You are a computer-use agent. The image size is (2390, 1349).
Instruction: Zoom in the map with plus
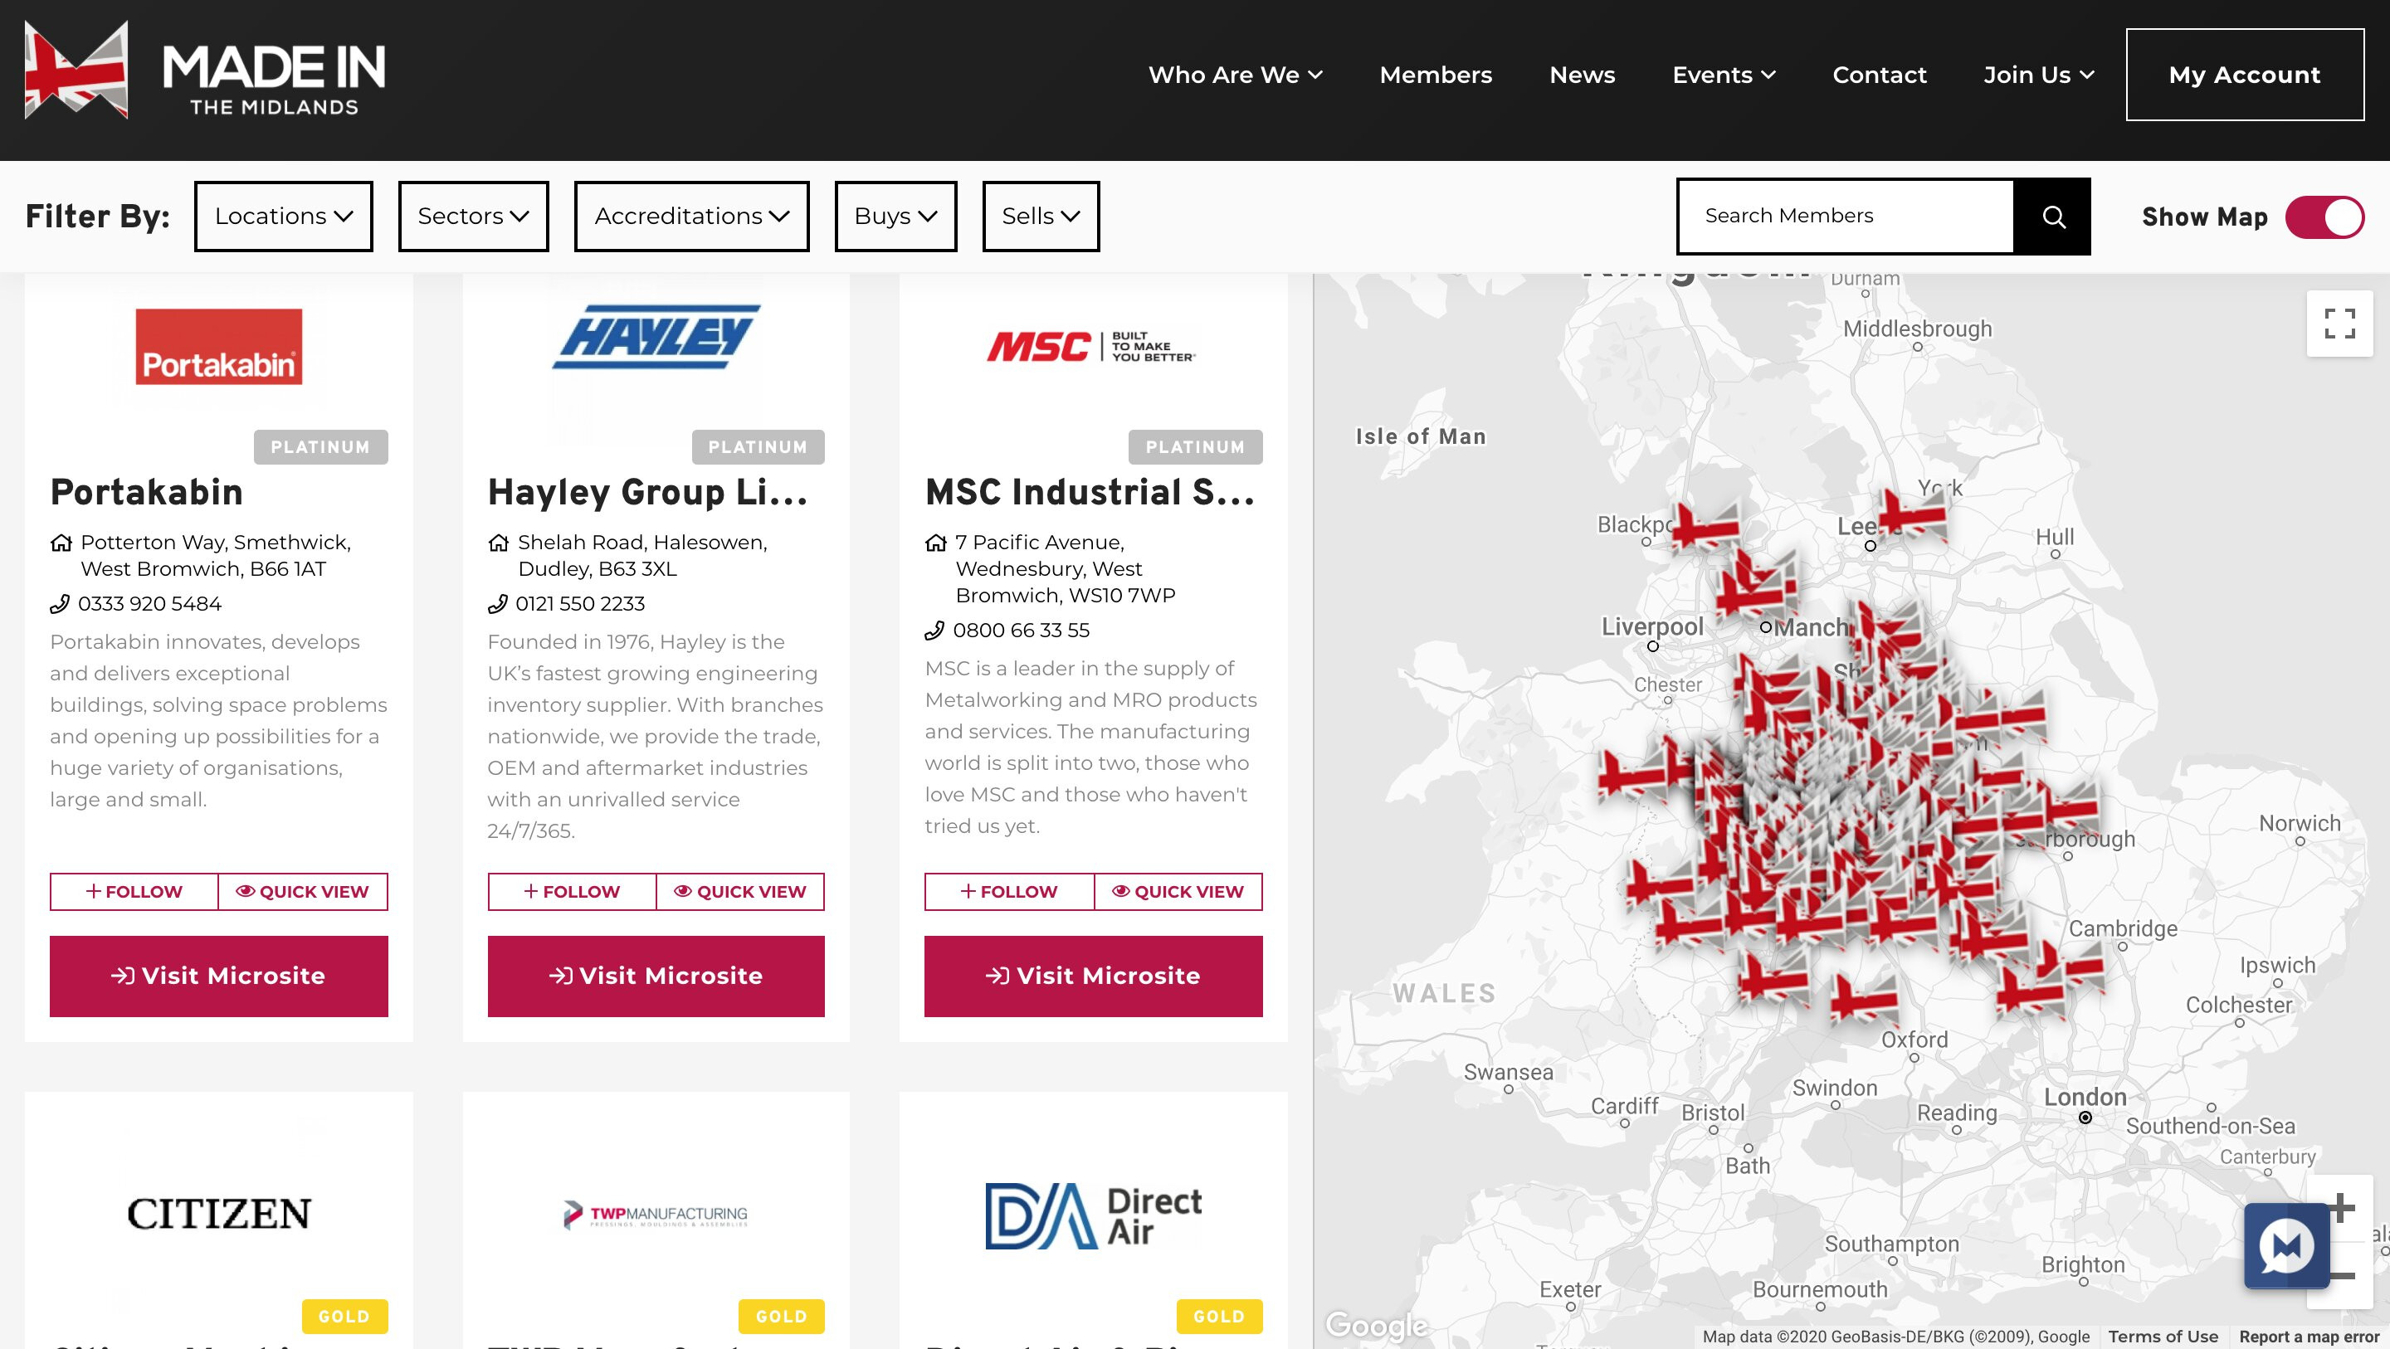click(2342, 1208)
